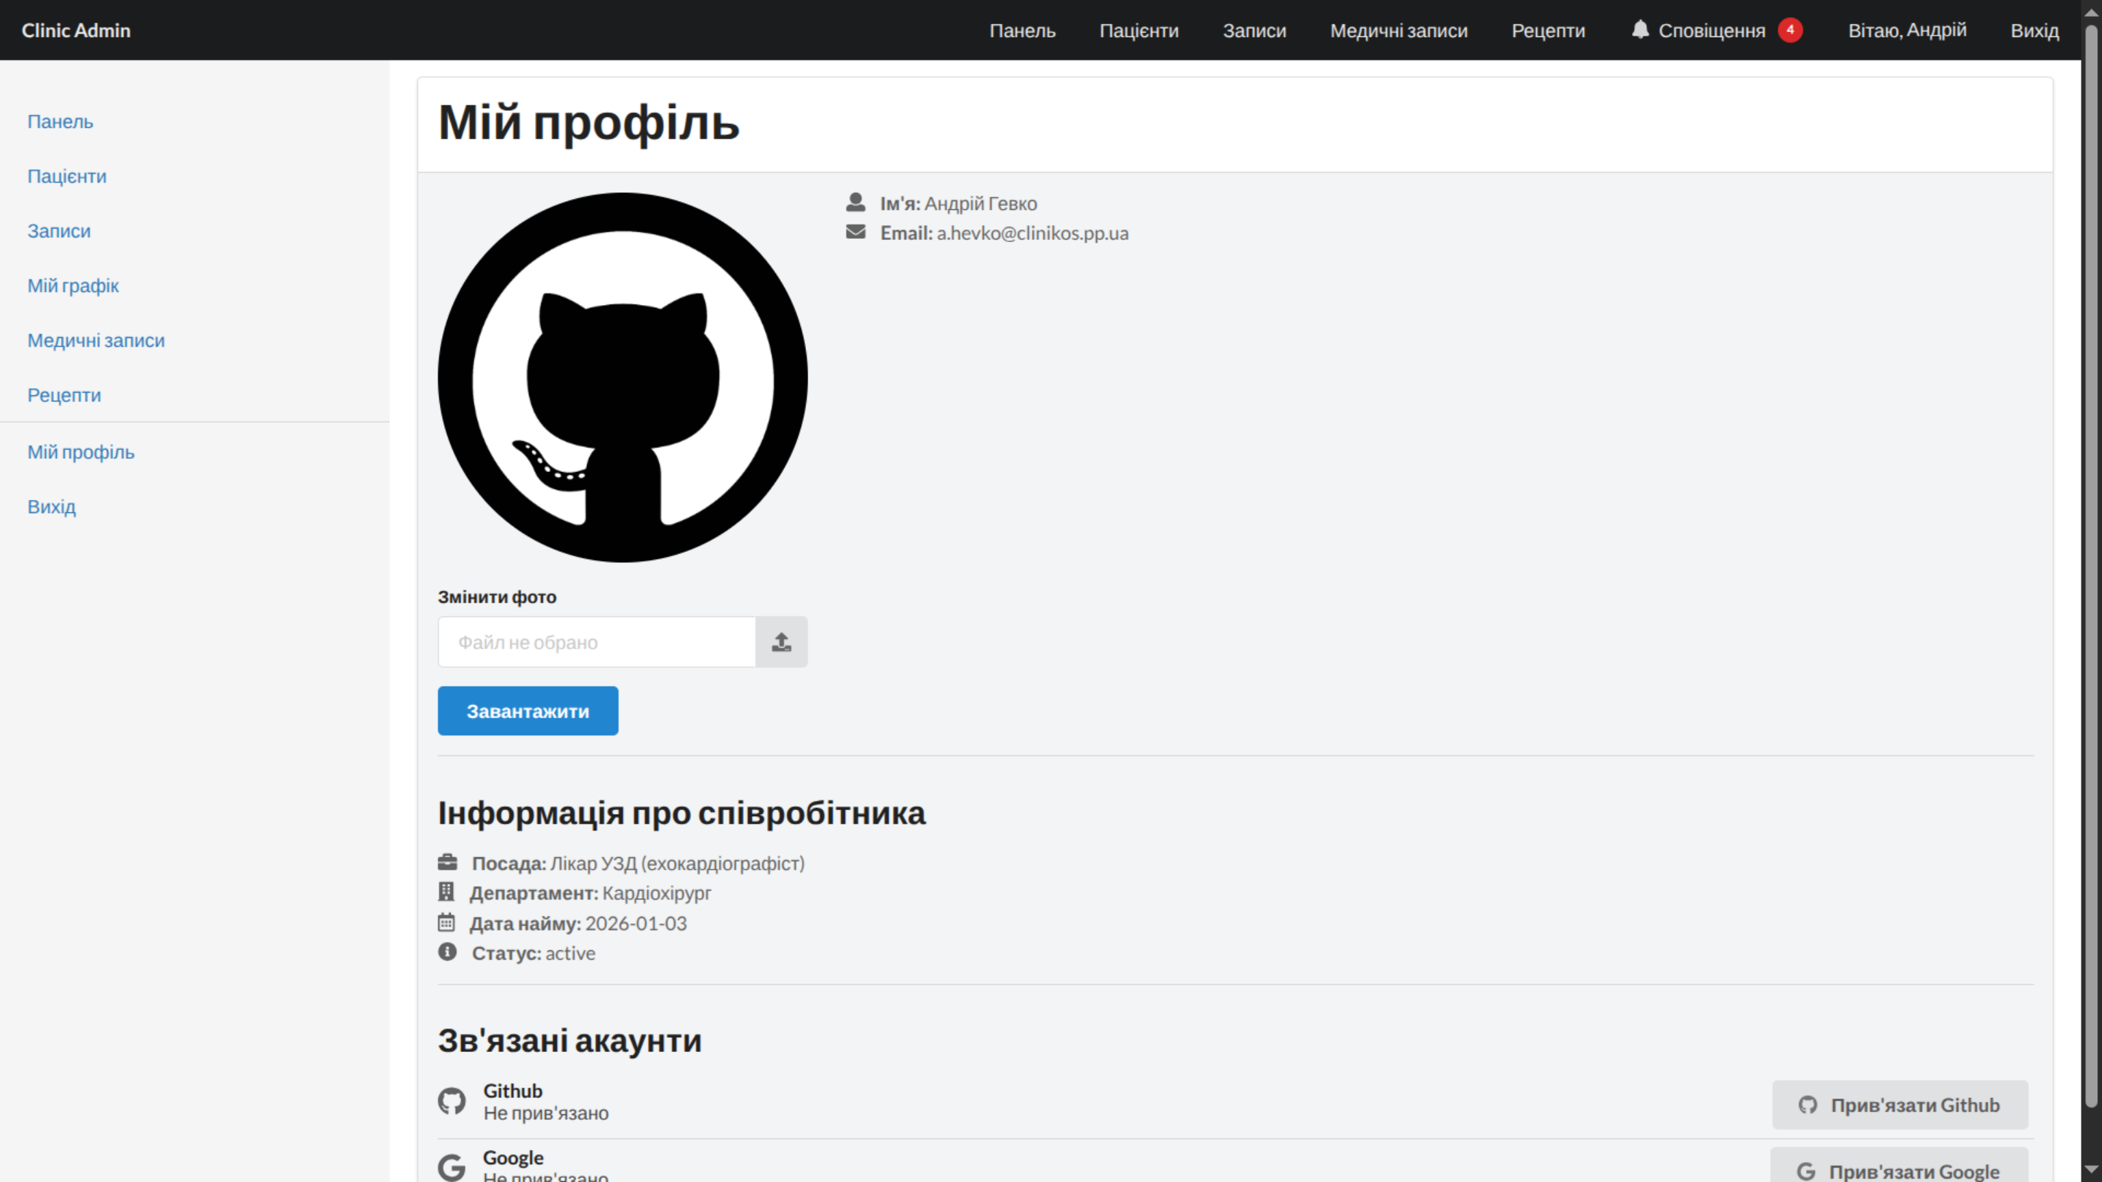Select Мій профіль in the sidebar

click(81, 452)
